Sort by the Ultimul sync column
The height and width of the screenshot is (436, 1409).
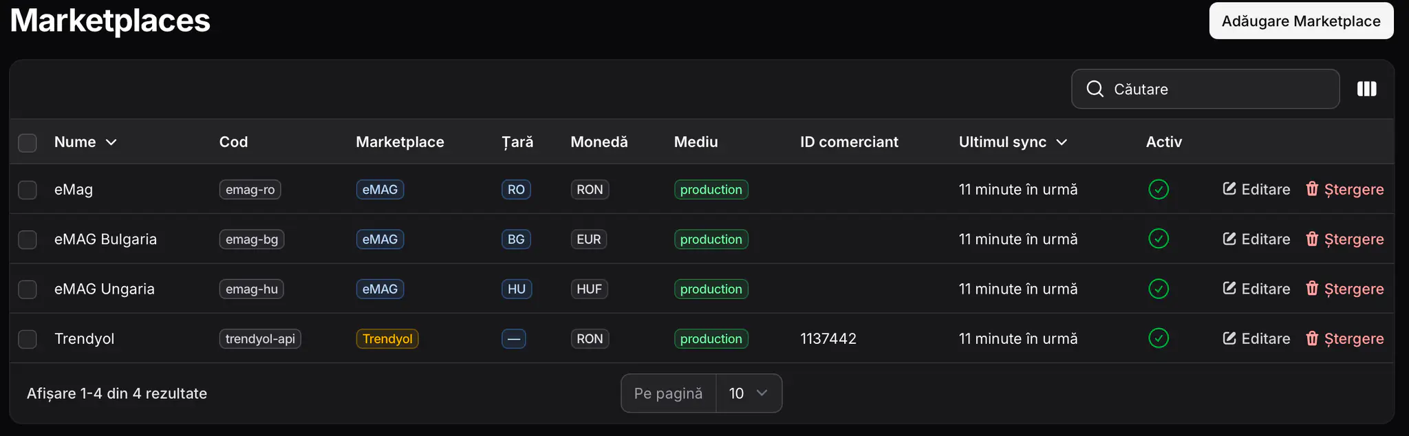[1013, 142]
